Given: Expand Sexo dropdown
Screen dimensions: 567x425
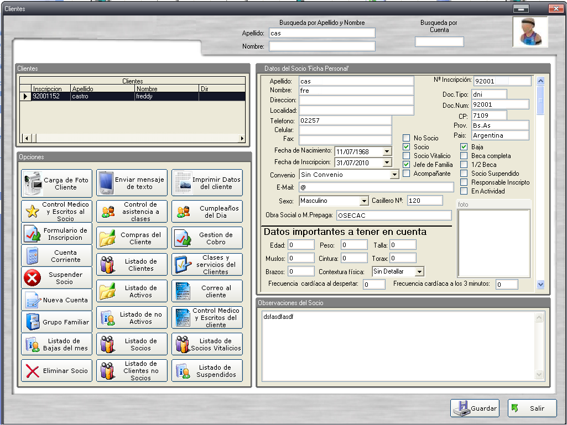Looking at the screenshot, I should point(364,201).
